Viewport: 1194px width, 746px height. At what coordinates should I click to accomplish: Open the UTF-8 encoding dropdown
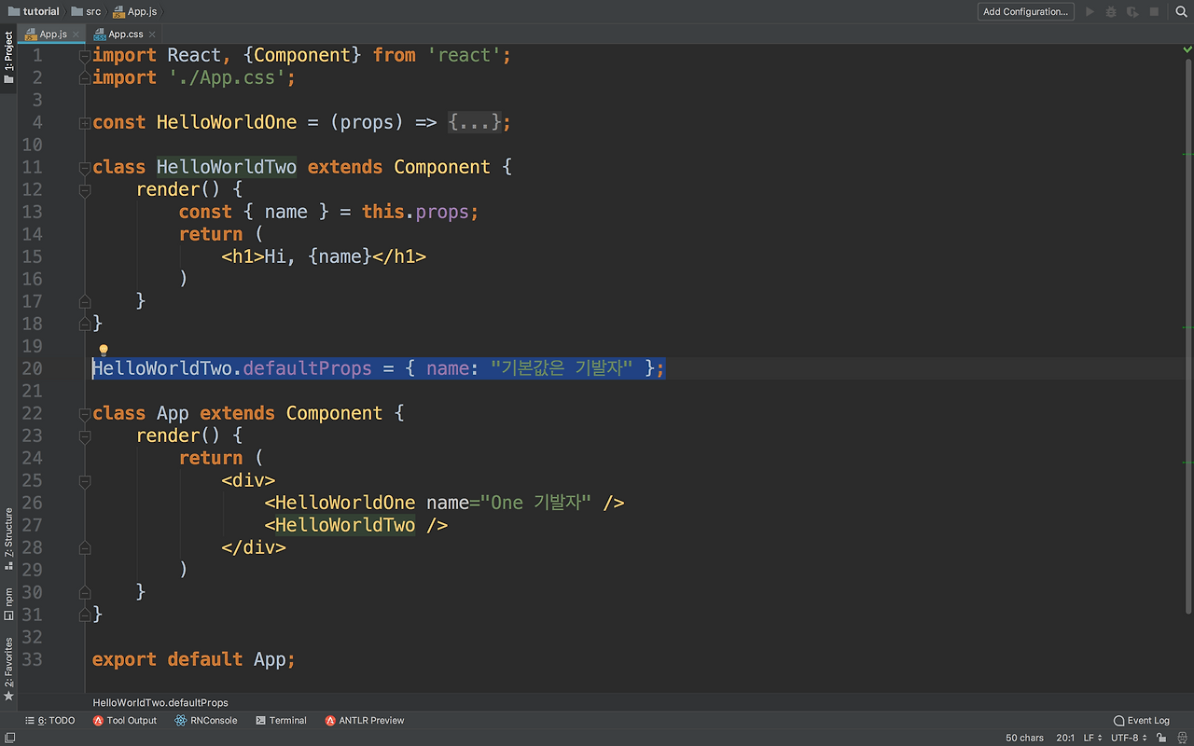[x=1130, y=738]
